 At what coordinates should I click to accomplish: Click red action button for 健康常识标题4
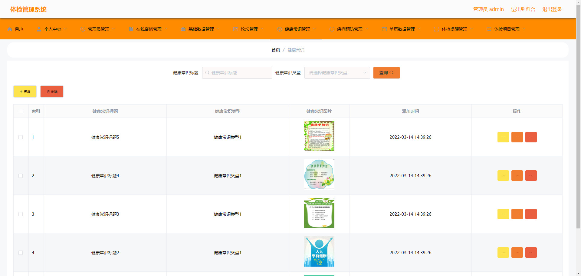point(531,175)
